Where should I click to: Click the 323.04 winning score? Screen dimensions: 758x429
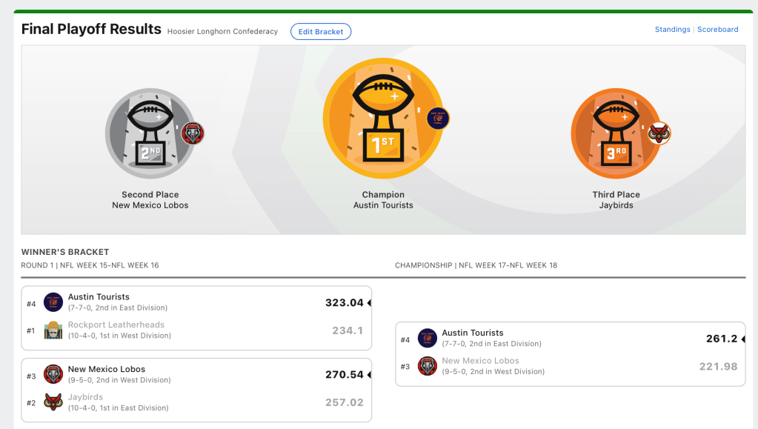click(345, 302)
